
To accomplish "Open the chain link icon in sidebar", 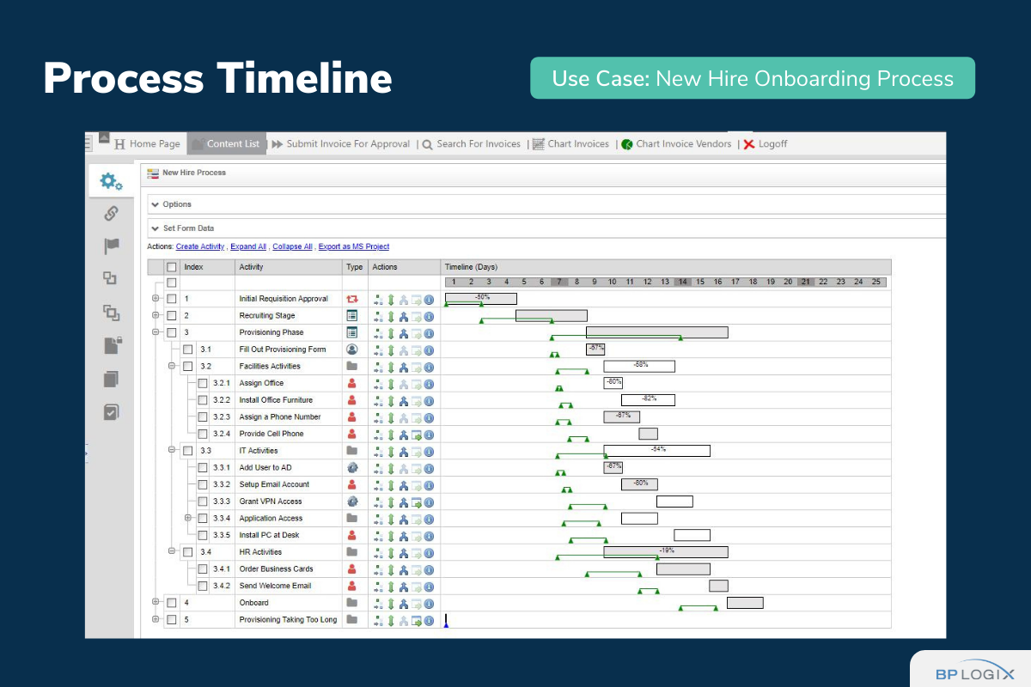I will tap(111, 214).
